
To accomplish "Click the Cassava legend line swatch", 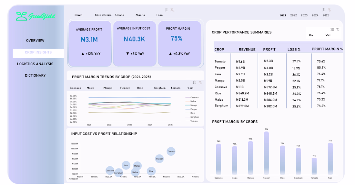I will [188, 97].
